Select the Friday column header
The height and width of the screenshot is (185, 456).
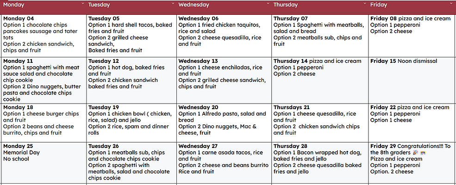click(412, 7)
